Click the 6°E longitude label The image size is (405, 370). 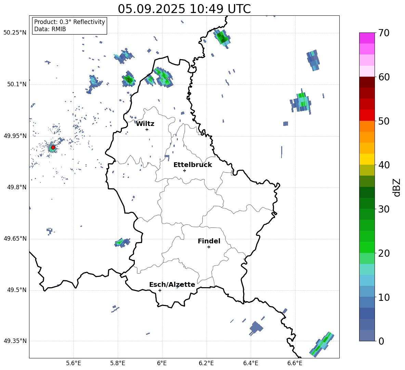tap(162, 363)
